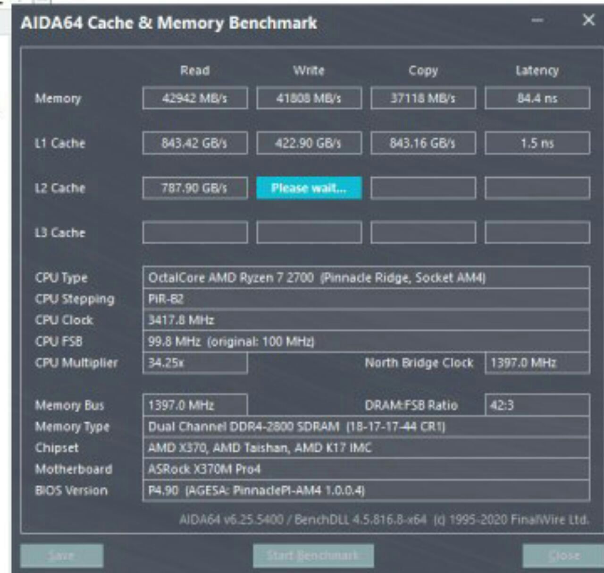Click the AIDA64 v6.25.5400 version footer text
The height and width of the screenshot is (573, 604).
[384, 520]
